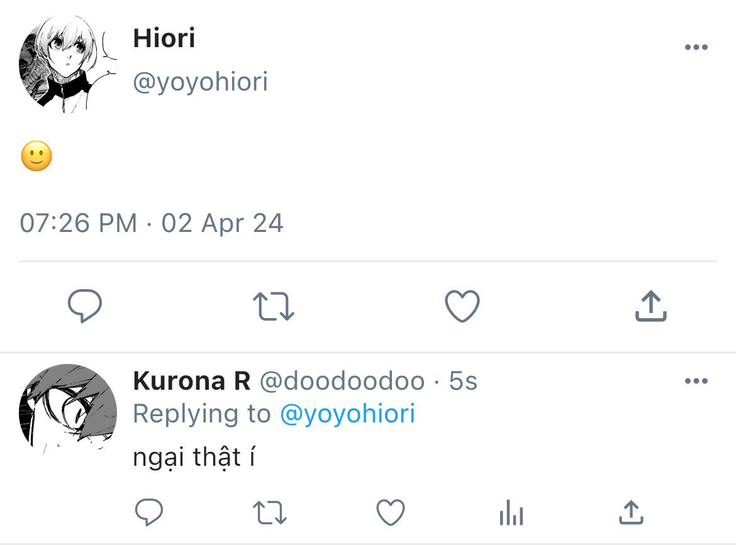Share Hiori's main tweet
The image size is (736, 545).
click(650, 307)
